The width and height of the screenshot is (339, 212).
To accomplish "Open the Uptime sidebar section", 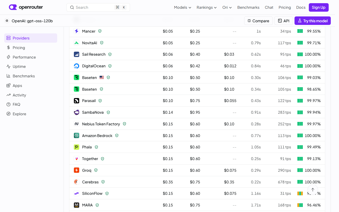I will 31,67.
